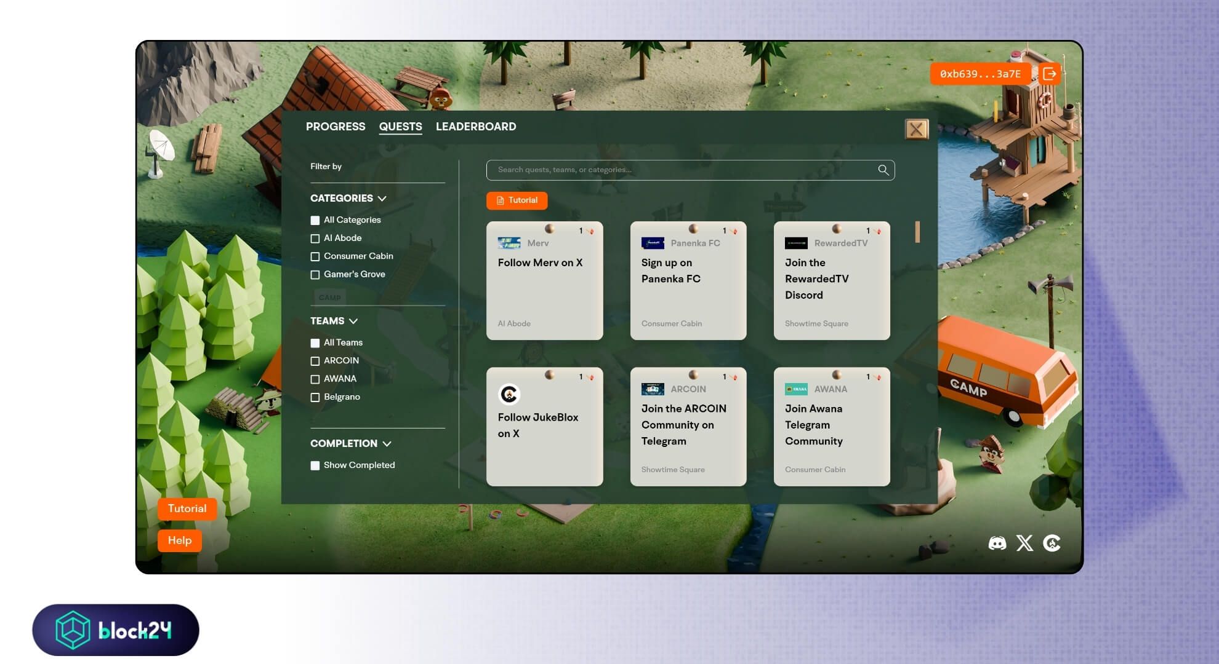1219x664 pixels.
Task: Open the Follow JukeBlox on X quest
Action: [544, 426]
